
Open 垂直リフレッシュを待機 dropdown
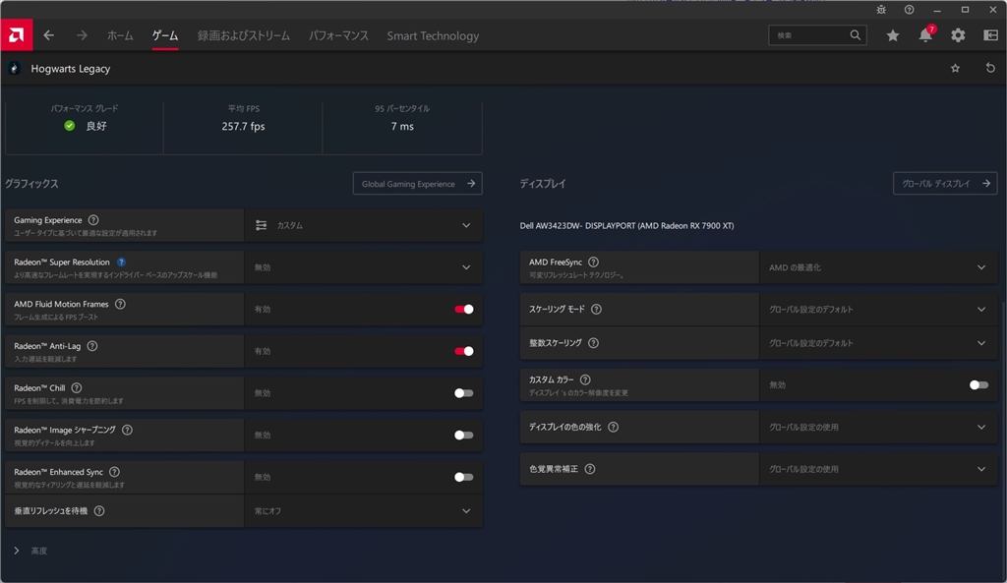(363, 511)
